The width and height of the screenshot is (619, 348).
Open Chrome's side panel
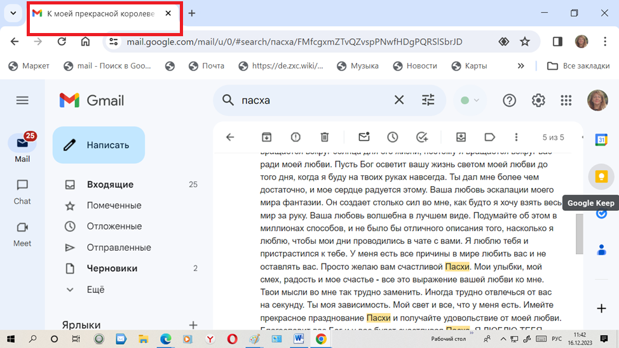(557, 41)
